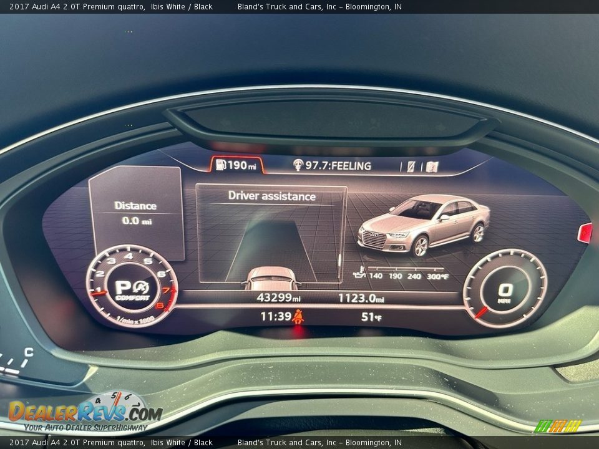Tap the fuel pump range icon
Screen dimensions: 599x449
[x=220, y=165]
